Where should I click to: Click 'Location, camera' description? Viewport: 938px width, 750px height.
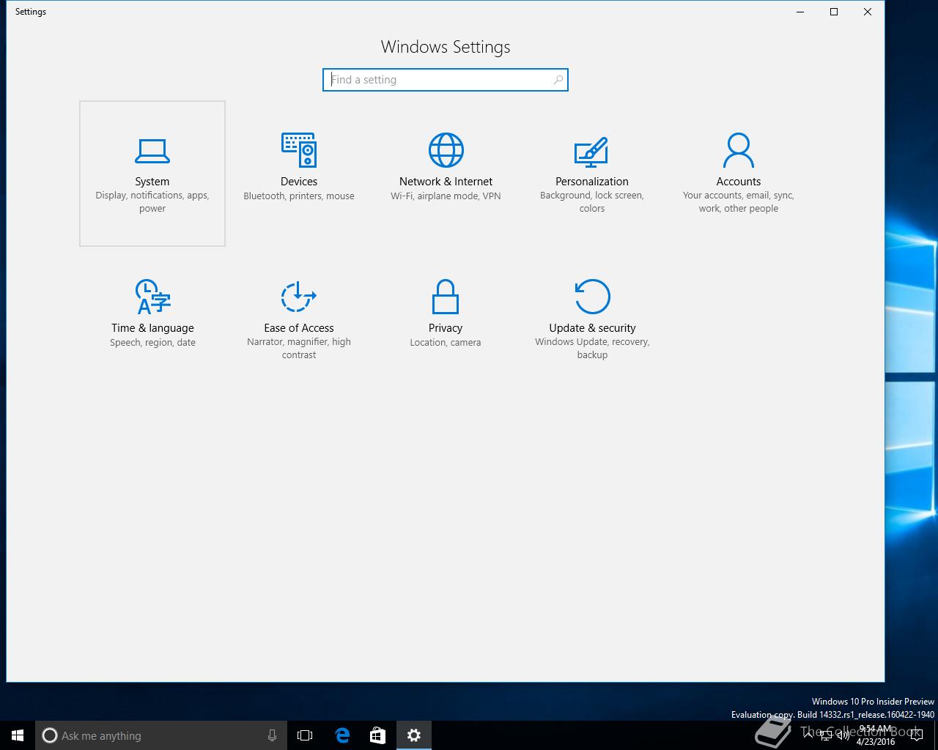click(446, 343)
